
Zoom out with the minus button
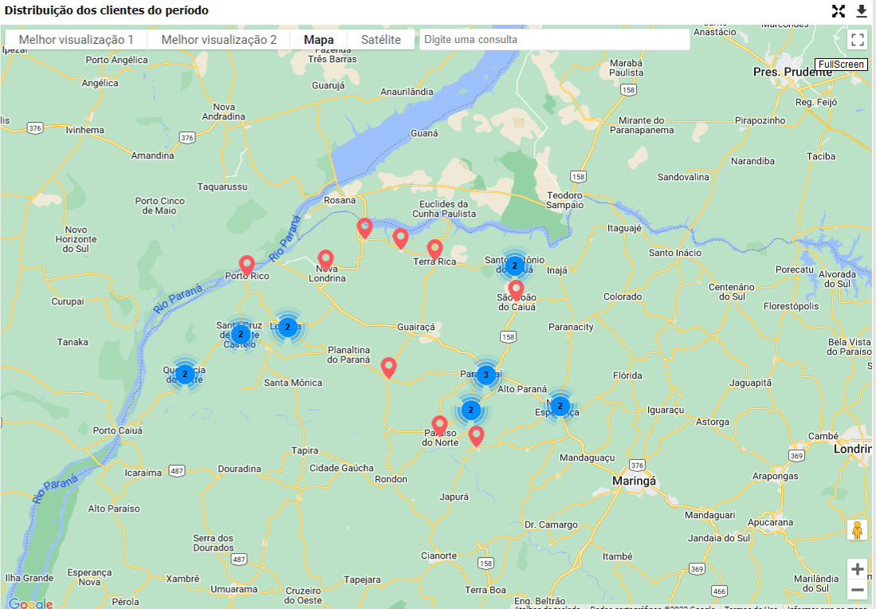pos(858,590)
